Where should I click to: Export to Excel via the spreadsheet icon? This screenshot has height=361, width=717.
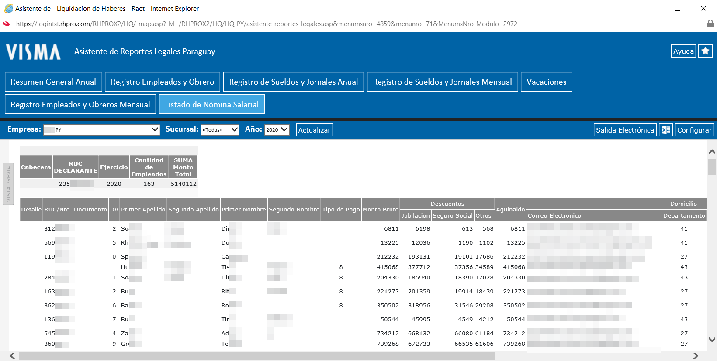pos(666,130)
